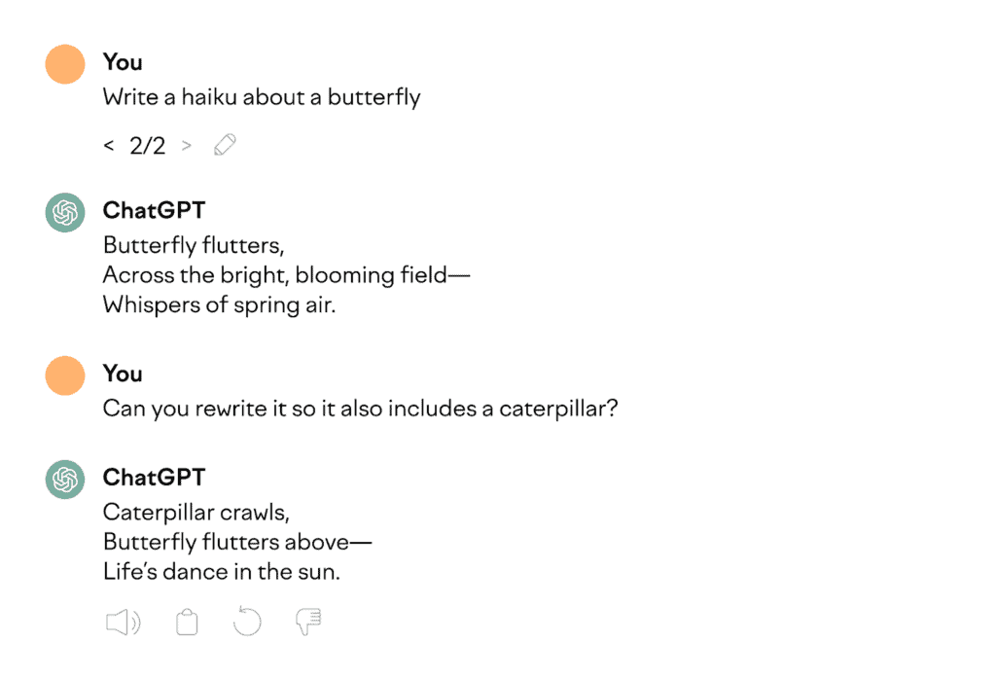Screen dimensions: 996x677
Task: Go to the previous message version arrow
Action: point(109,147)
